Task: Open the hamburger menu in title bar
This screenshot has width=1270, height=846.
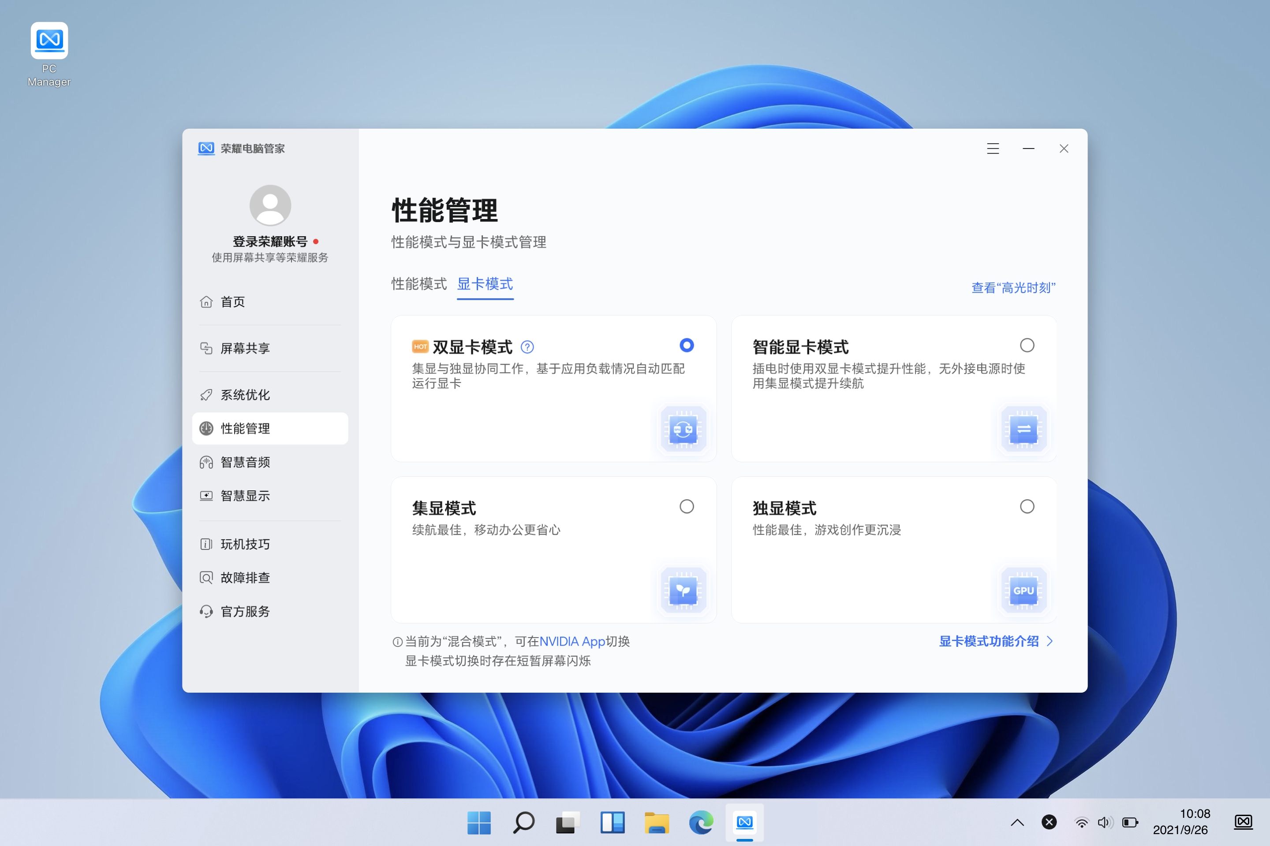Action: 993,148
